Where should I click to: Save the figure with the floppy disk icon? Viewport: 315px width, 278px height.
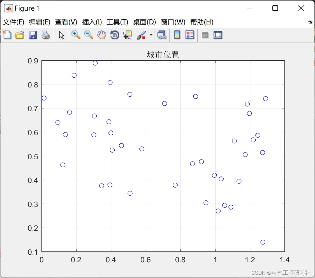33,35
